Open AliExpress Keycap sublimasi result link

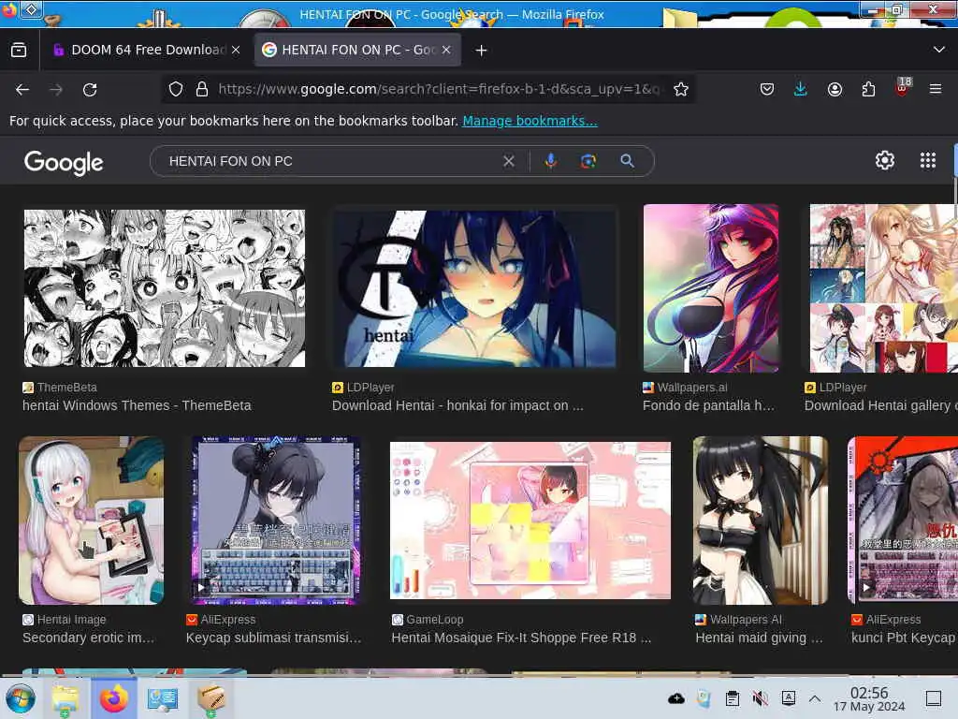click(274, 638)
